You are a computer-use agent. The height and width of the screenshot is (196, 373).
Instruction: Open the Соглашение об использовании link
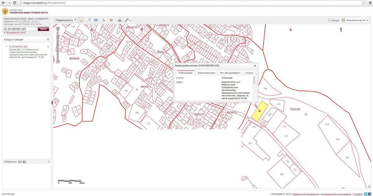pos(337,194)
